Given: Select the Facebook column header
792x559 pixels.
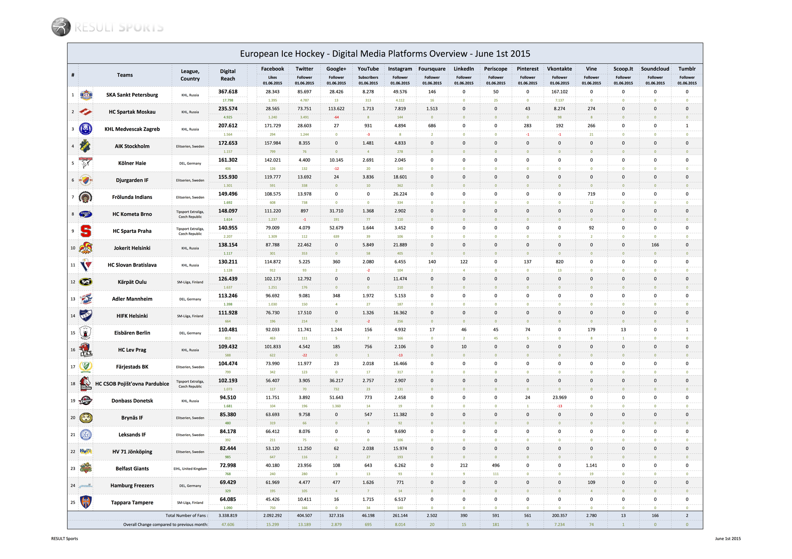Looking at the screenshot, I should (272, 69).
